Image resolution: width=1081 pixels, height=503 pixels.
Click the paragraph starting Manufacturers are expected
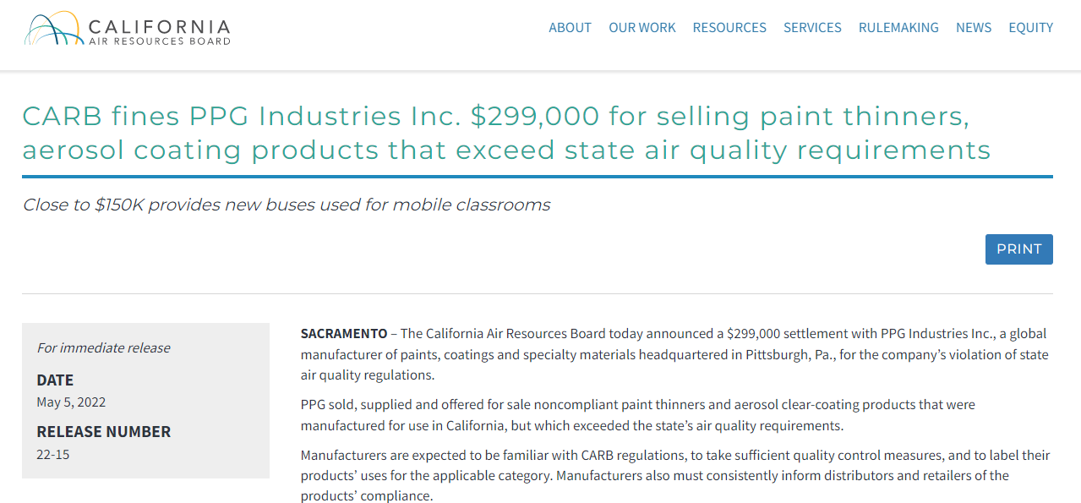(674, 475)
